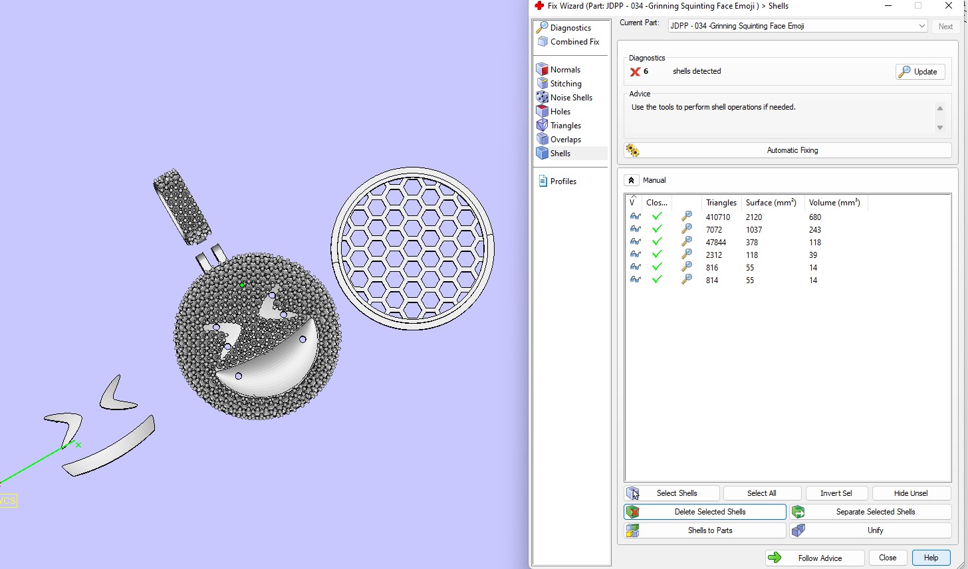This screenshot has height=569, width=968.
Task: Go to the Stitching page
Action: [566, 83]
